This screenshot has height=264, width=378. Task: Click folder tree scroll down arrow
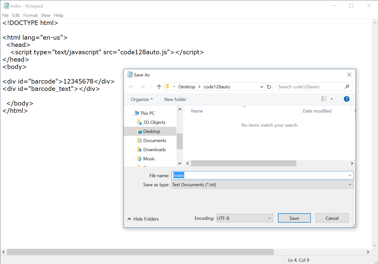[180, 163]
